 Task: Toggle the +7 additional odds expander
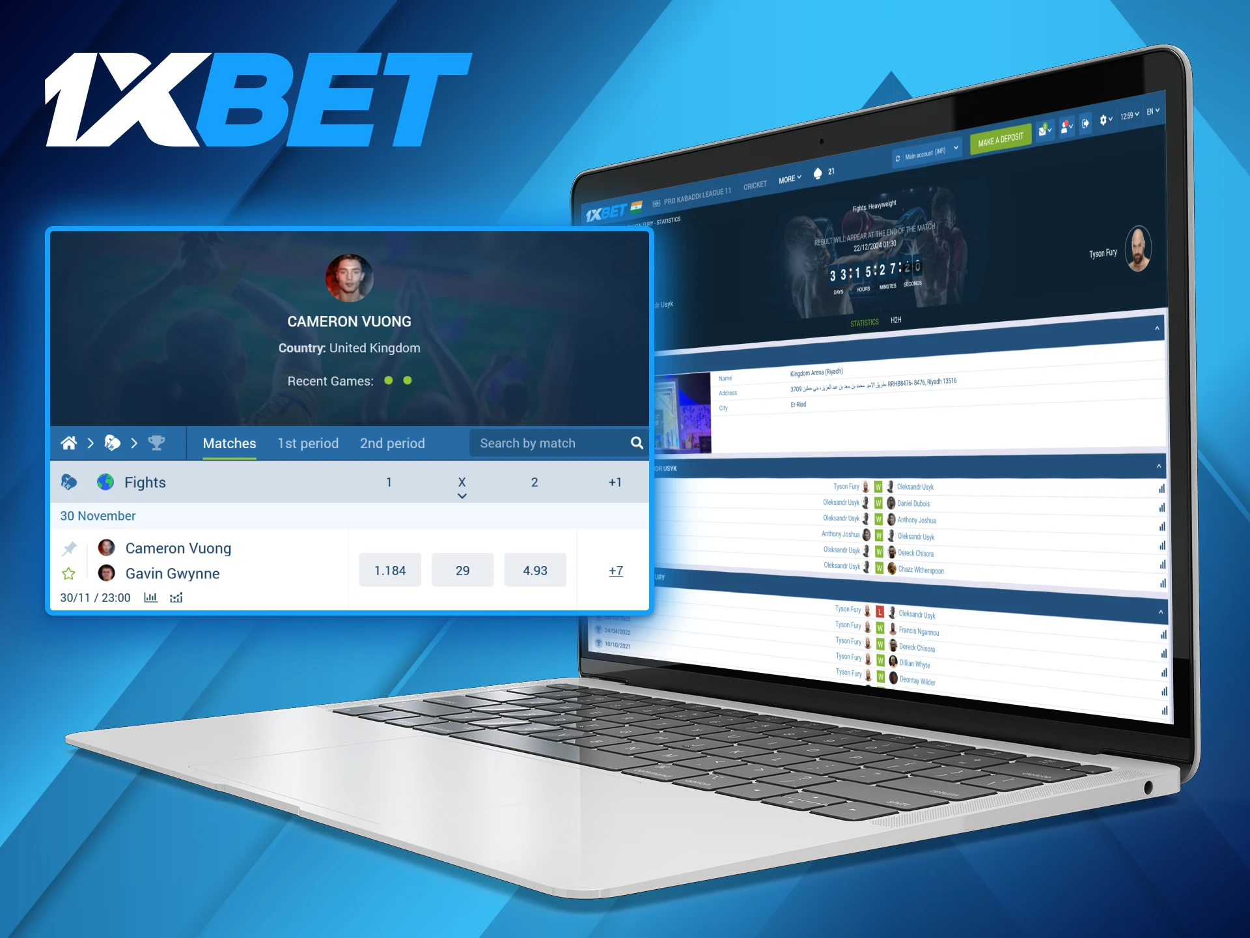(x=616, y=569)
